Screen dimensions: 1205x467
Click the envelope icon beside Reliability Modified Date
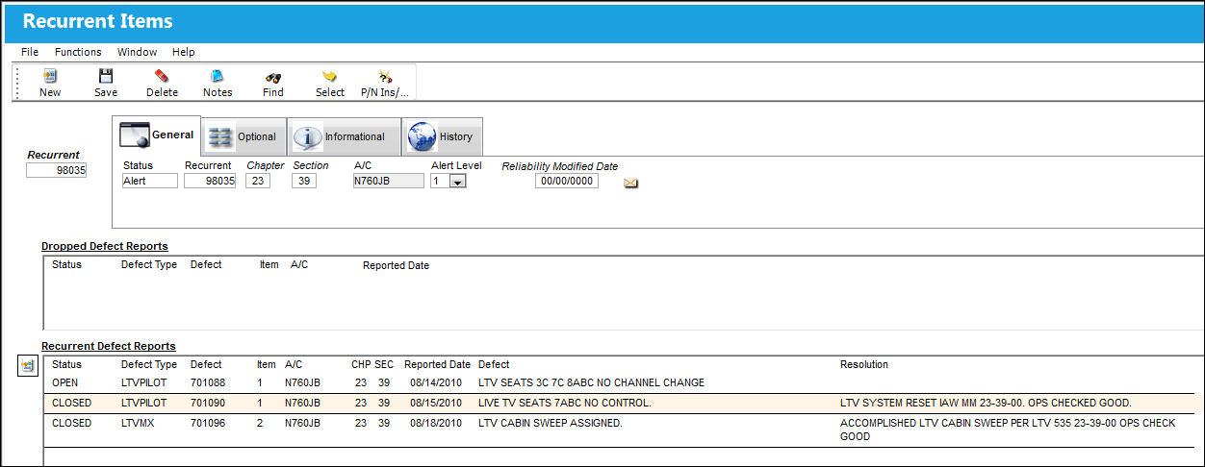tap(631, 183)
